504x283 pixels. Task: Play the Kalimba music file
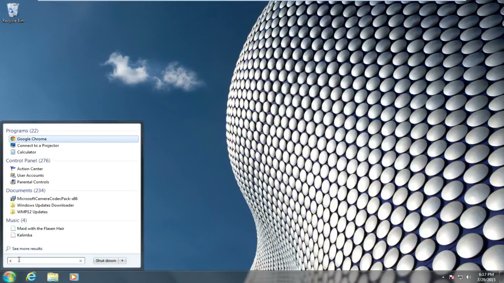click(24, 235)
